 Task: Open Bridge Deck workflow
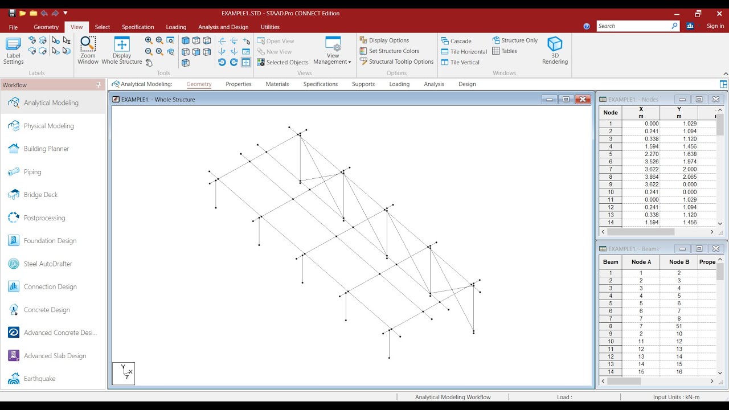coord(53,195)
